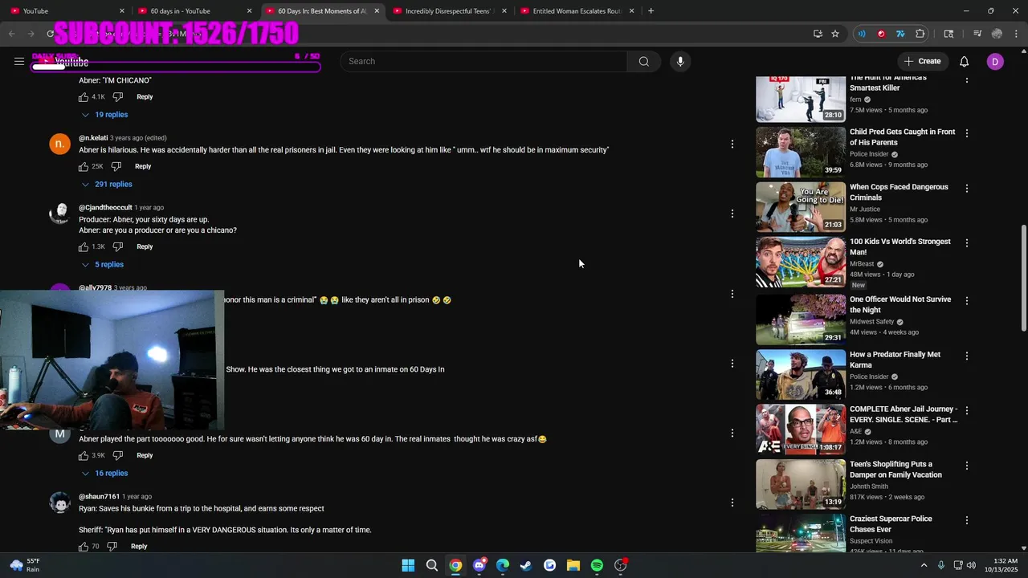The height and width of the screenshot is (578, 1028).
Task: Expand 16 replies thread
Action: 104,473
